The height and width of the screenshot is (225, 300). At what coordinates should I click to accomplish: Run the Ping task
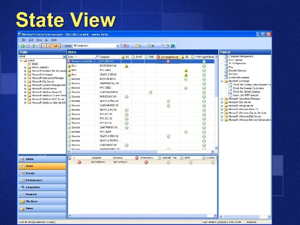(x=230, y=67)
